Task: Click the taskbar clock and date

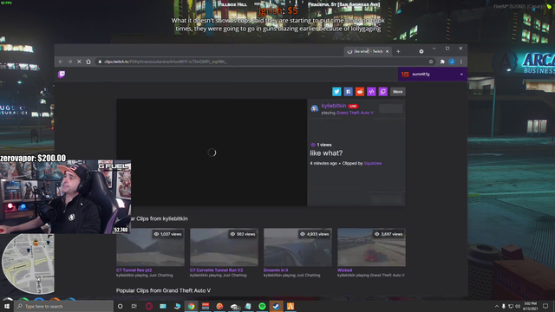Action: (x=530, y=306)
